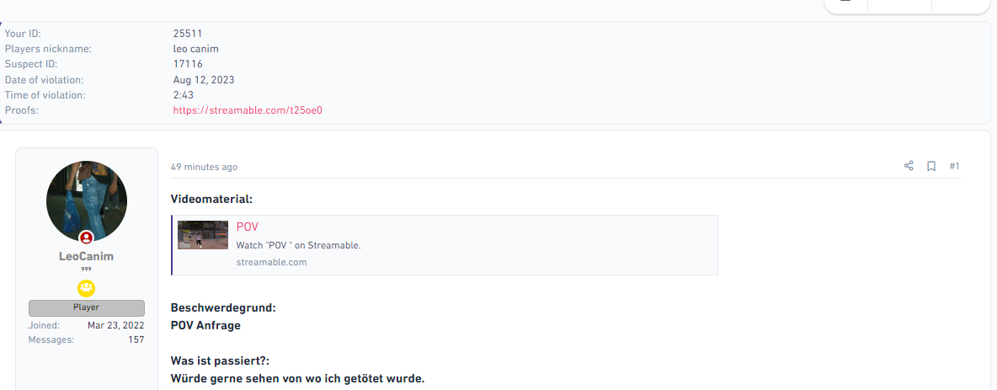Click the '49 minutes ago' timestamp
Viewport: 997px width, 390px height.
coord(204,167)
